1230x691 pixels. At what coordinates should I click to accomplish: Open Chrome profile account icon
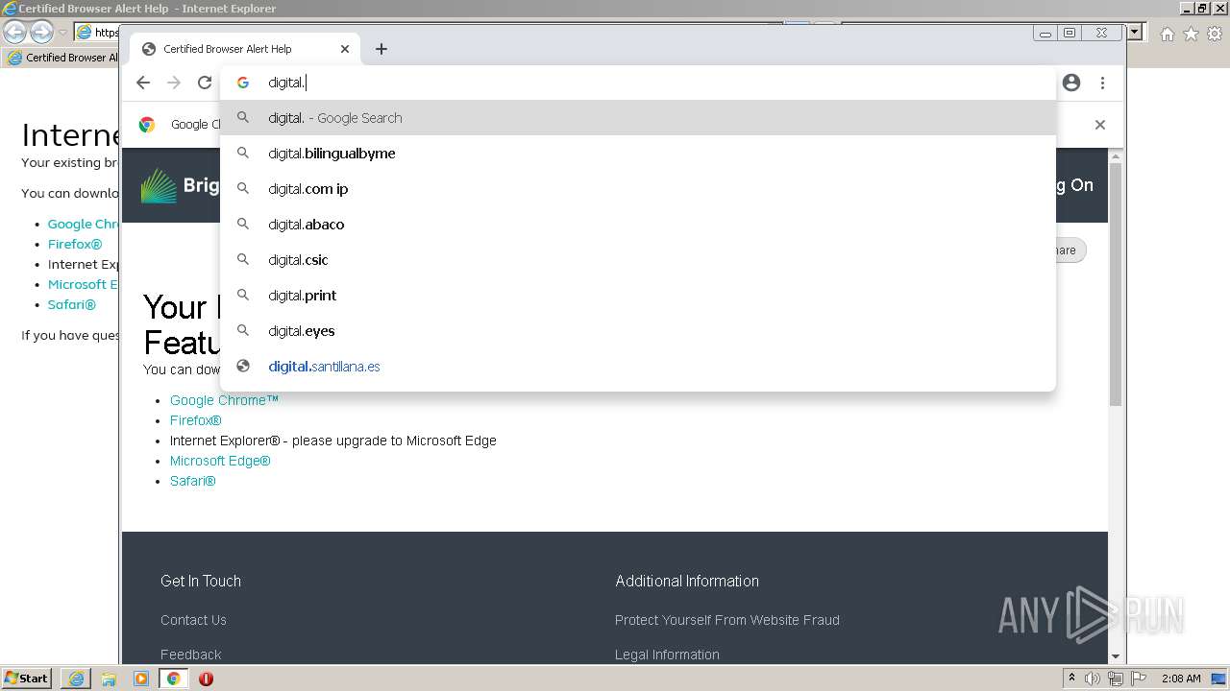click(1071, 83)
